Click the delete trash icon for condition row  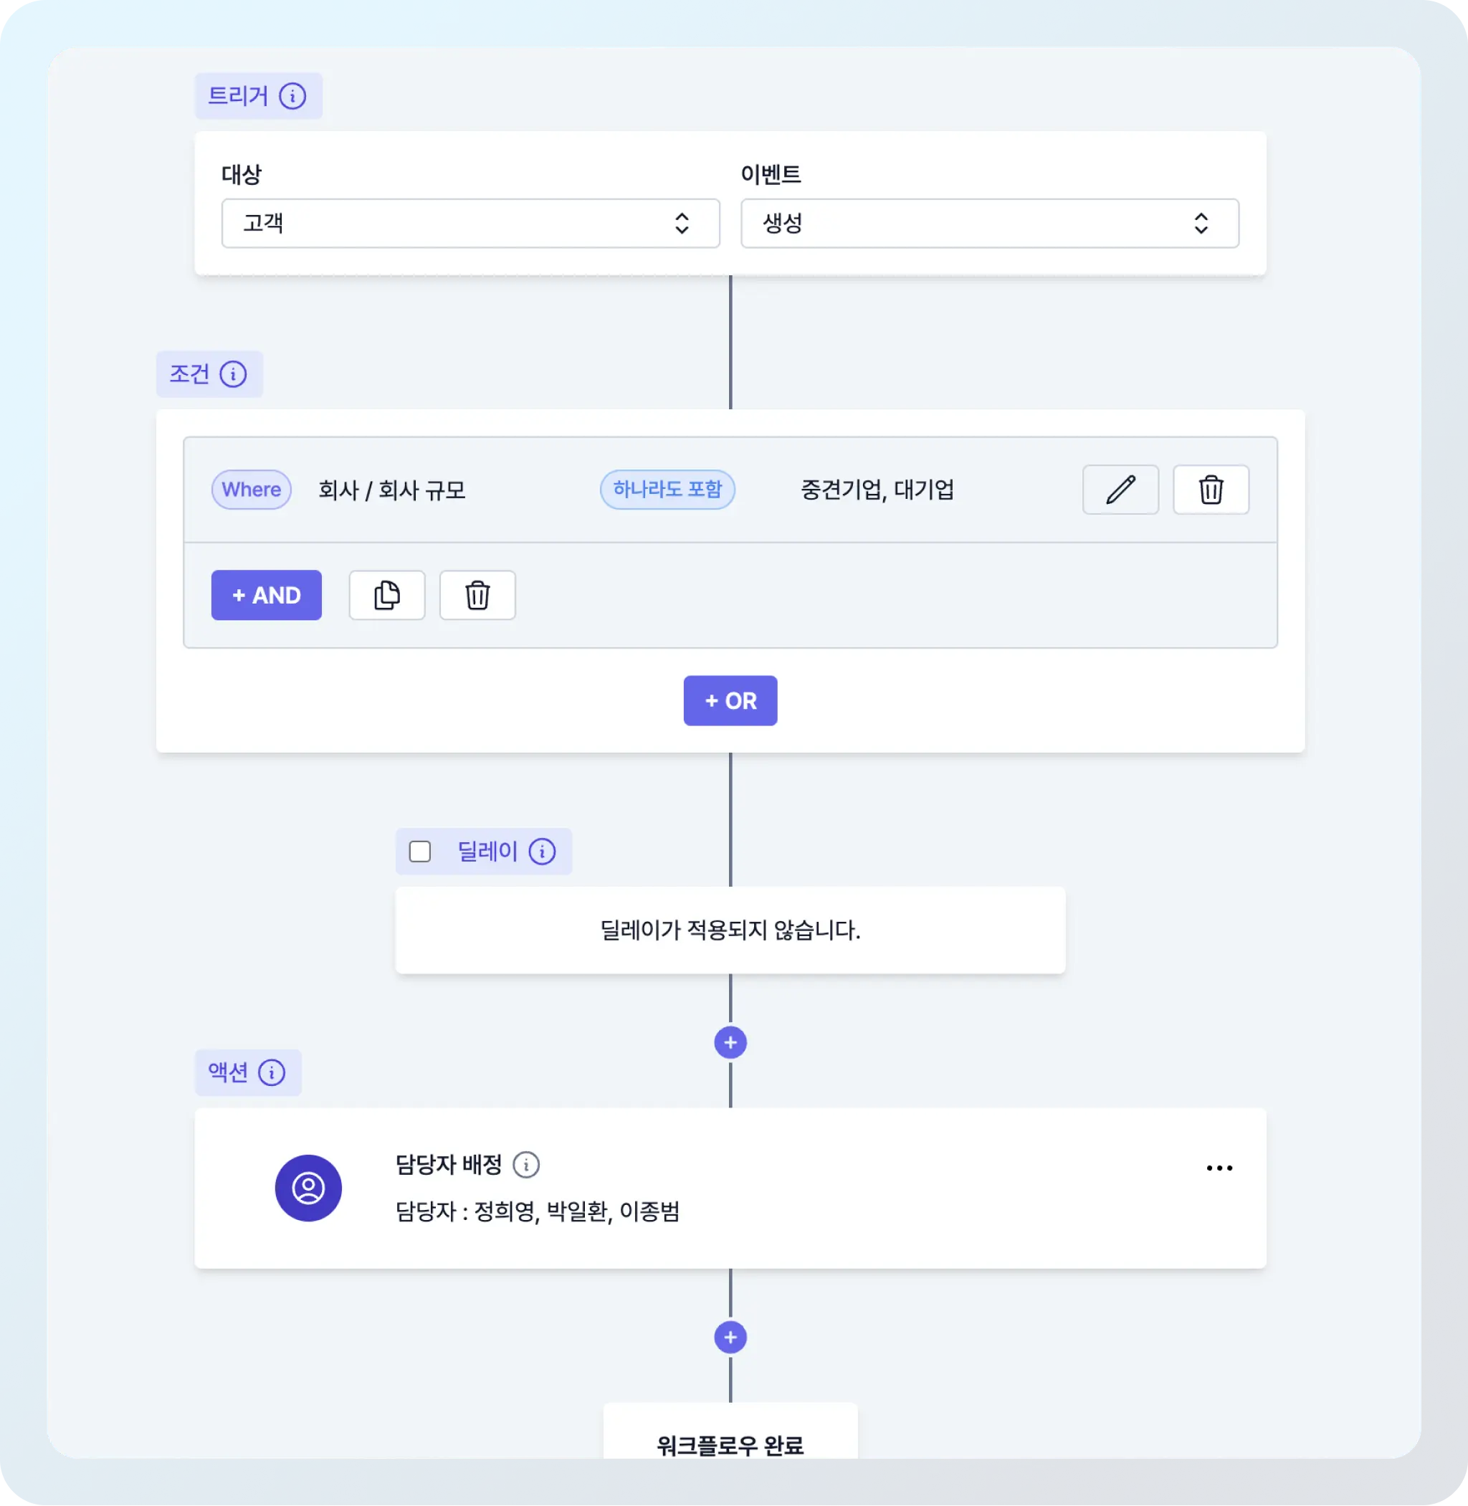pyautogui.click(x=1209, y=488)
